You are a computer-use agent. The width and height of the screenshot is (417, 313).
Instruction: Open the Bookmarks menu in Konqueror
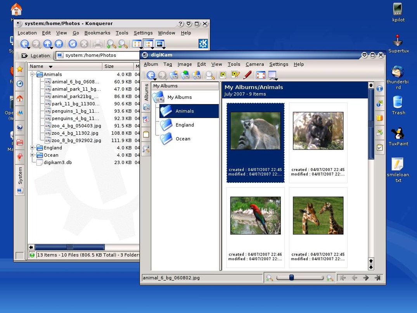tap(97, 33)
